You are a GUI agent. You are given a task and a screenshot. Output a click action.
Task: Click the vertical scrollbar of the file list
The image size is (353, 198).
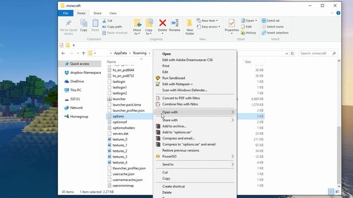click(339, 155)
